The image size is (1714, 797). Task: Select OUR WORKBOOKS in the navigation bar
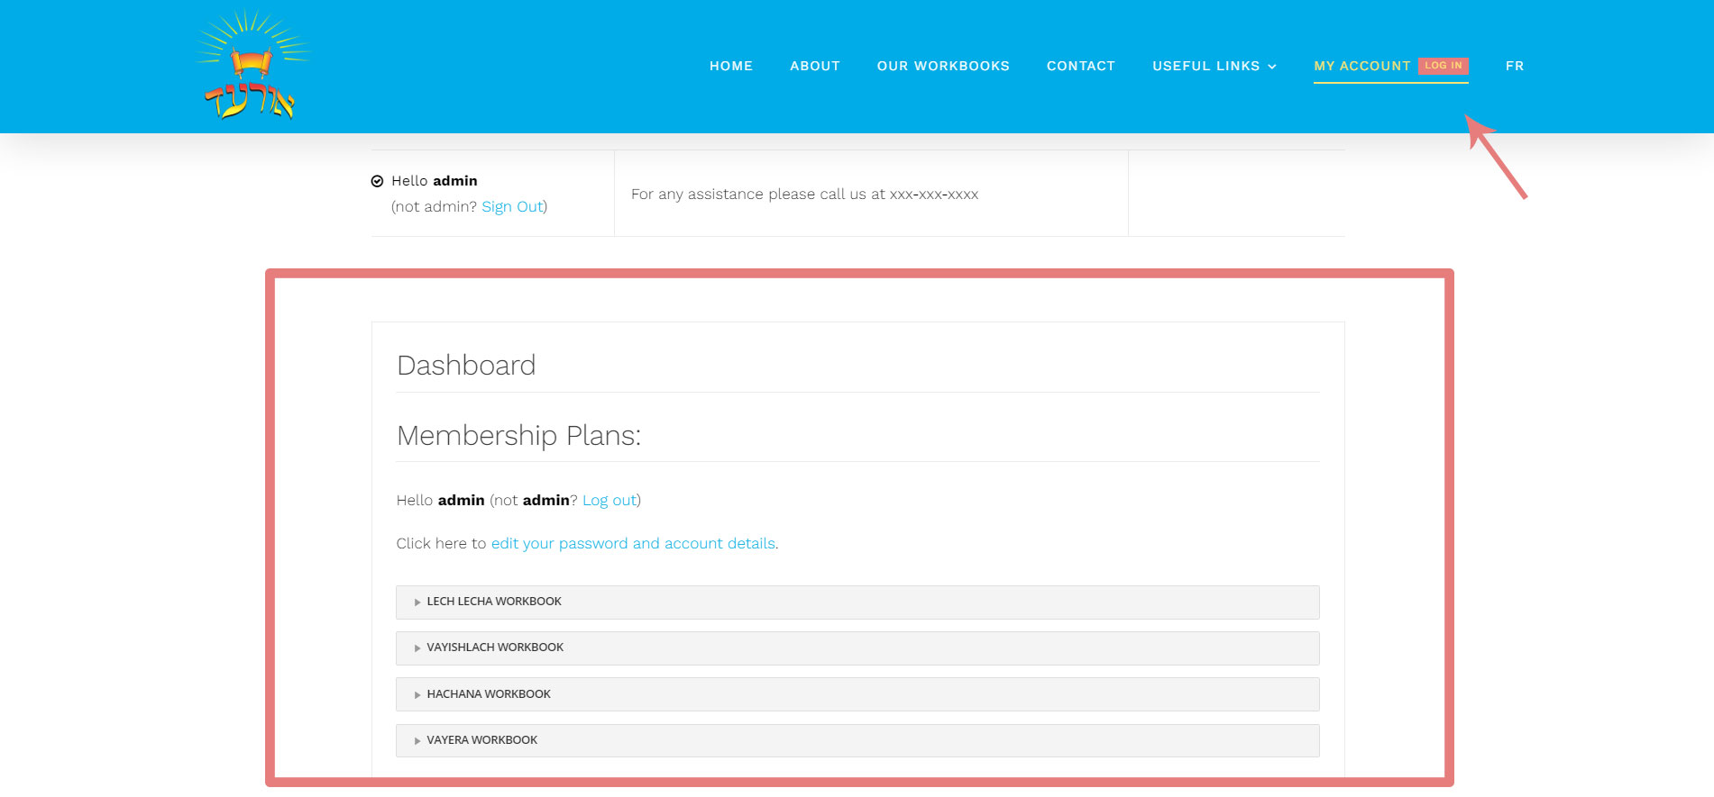pos(942,66)
